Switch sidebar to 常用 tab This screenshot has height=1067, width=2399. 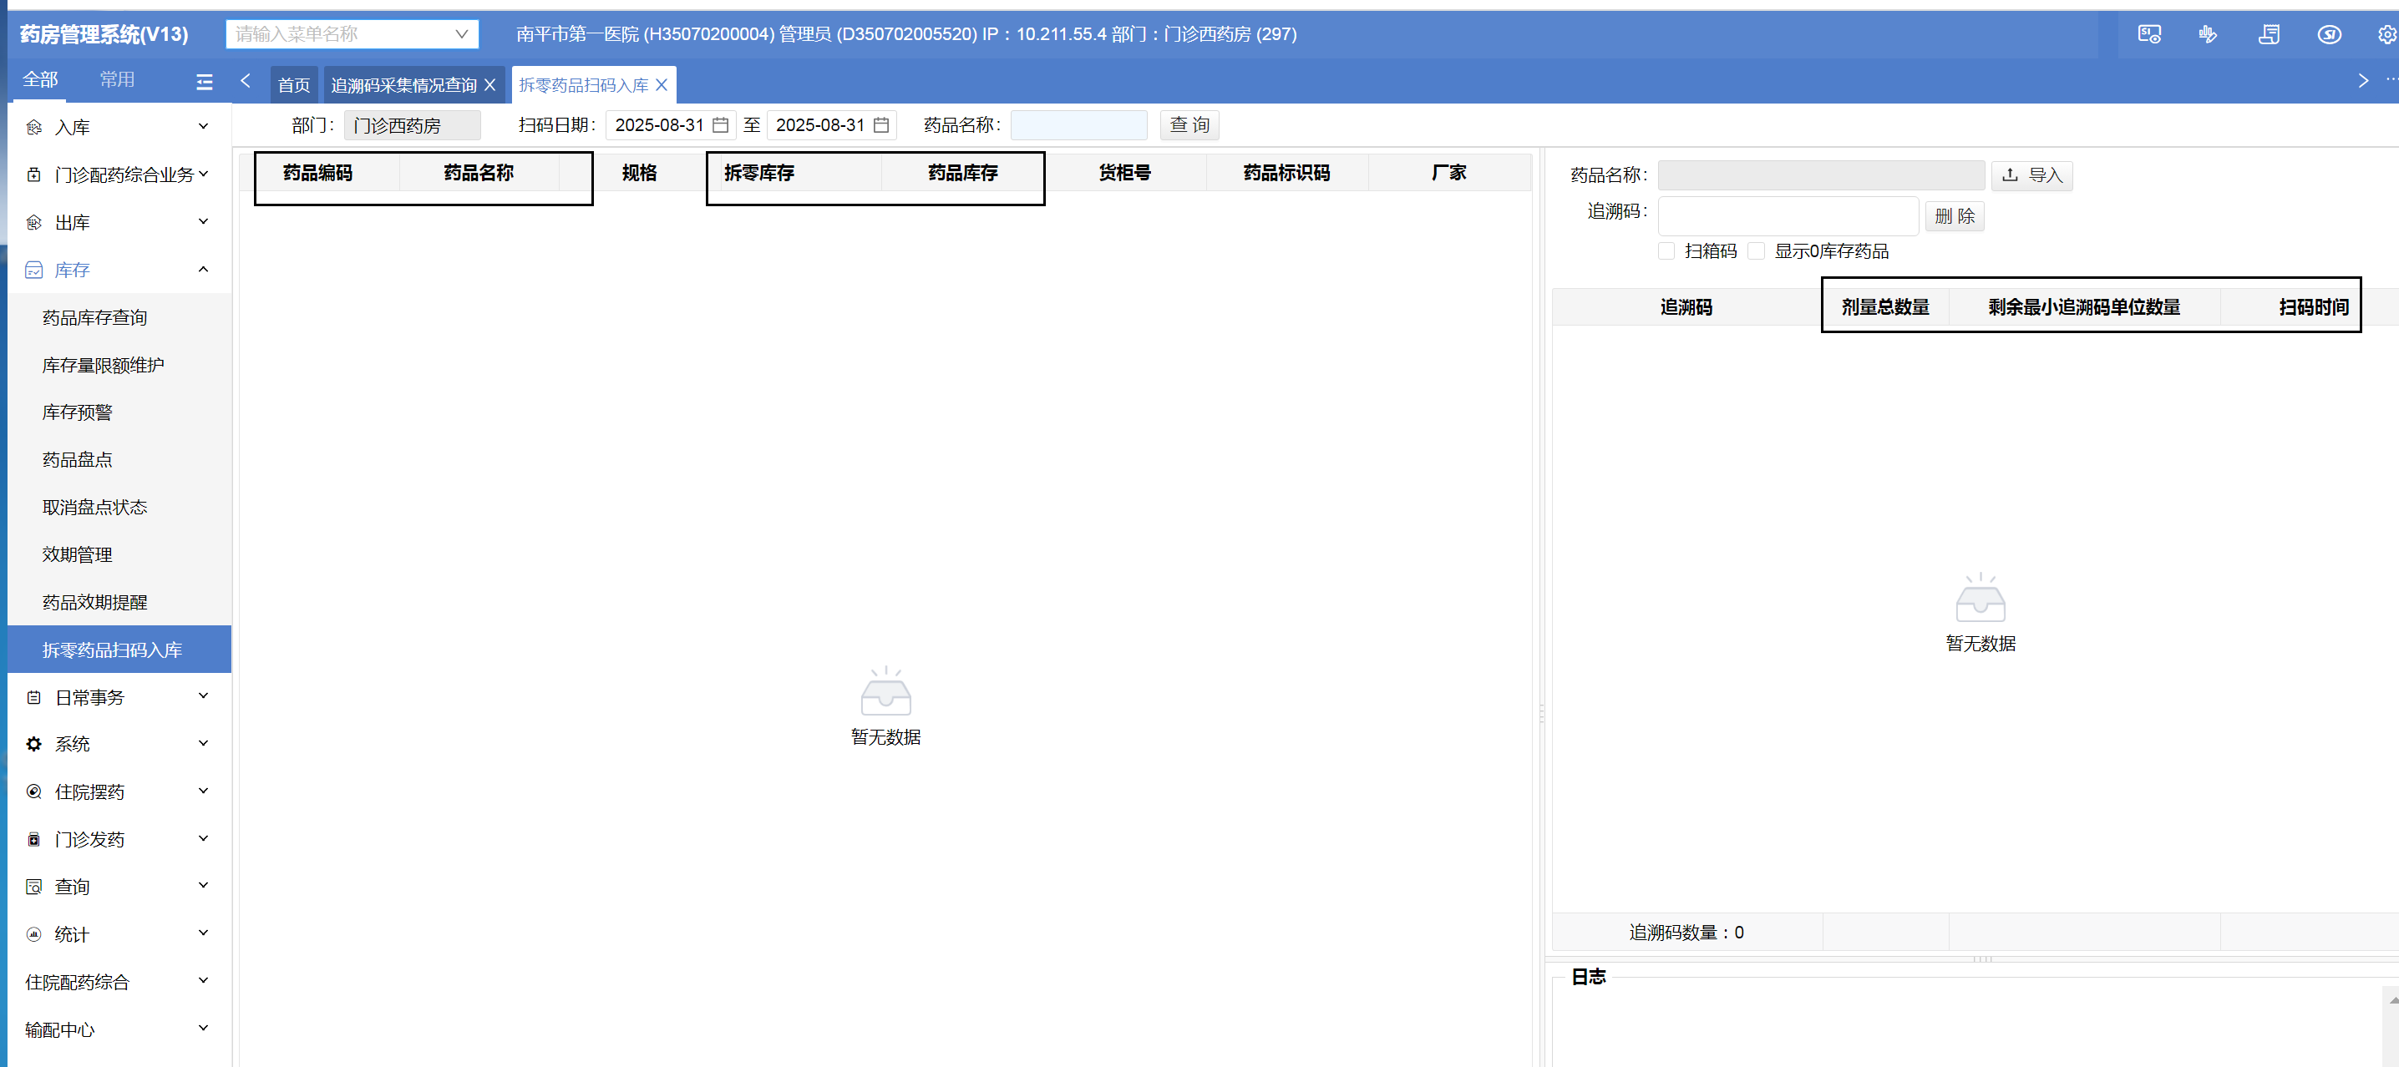[117, 80]
